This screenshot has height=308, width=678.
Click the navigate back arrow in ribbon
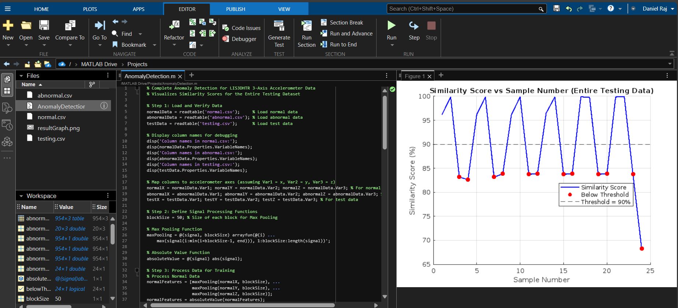point(115,22)
